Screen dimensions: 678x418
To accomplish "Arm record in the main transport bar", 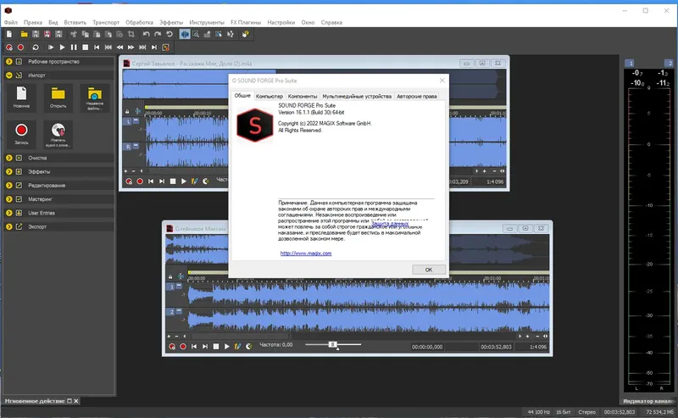I will coord(9,47).
